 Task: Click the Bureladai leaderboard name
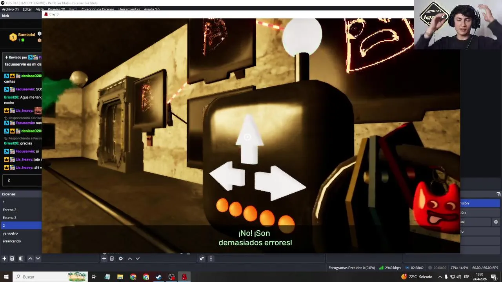26,35
